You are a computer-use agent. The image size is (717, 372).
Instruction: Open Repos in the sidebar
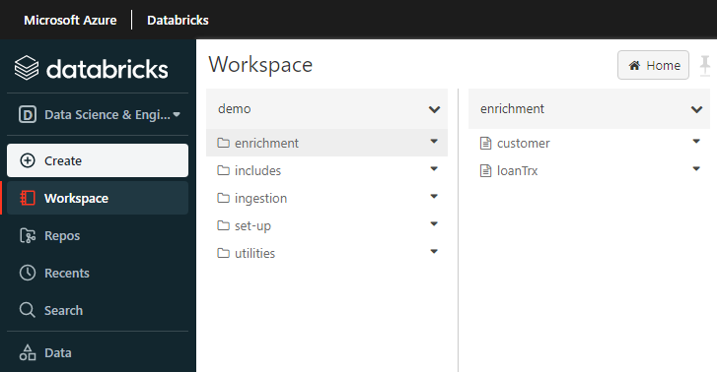click(x=98, y=235)
